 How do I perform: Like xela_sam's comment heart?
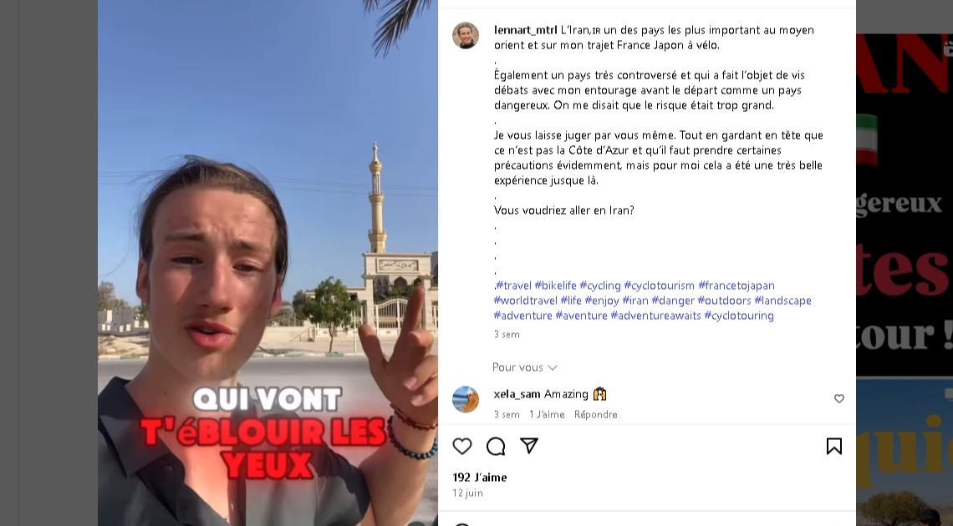click(839, 398)
